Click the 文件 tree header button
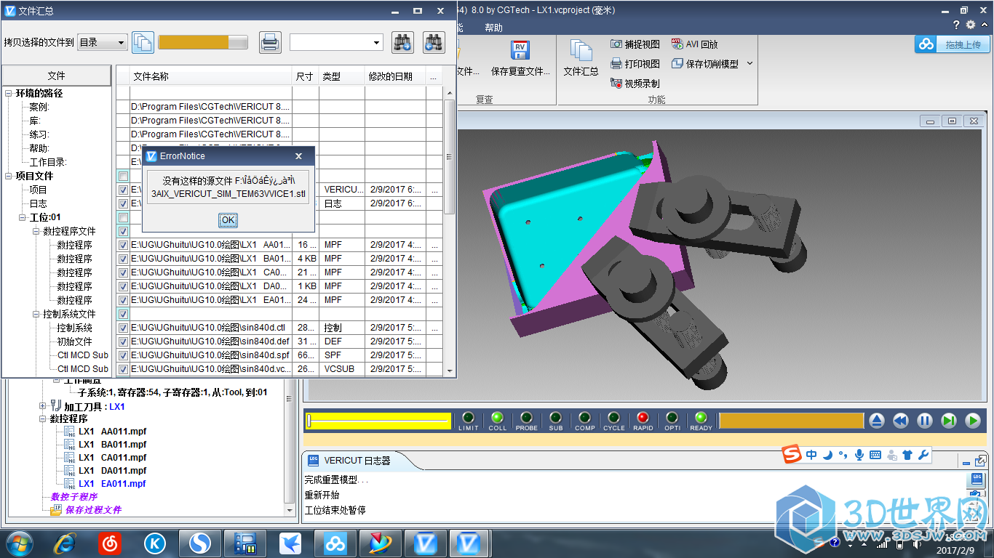This screenshot has width=994, height=558. click(56, 76)
